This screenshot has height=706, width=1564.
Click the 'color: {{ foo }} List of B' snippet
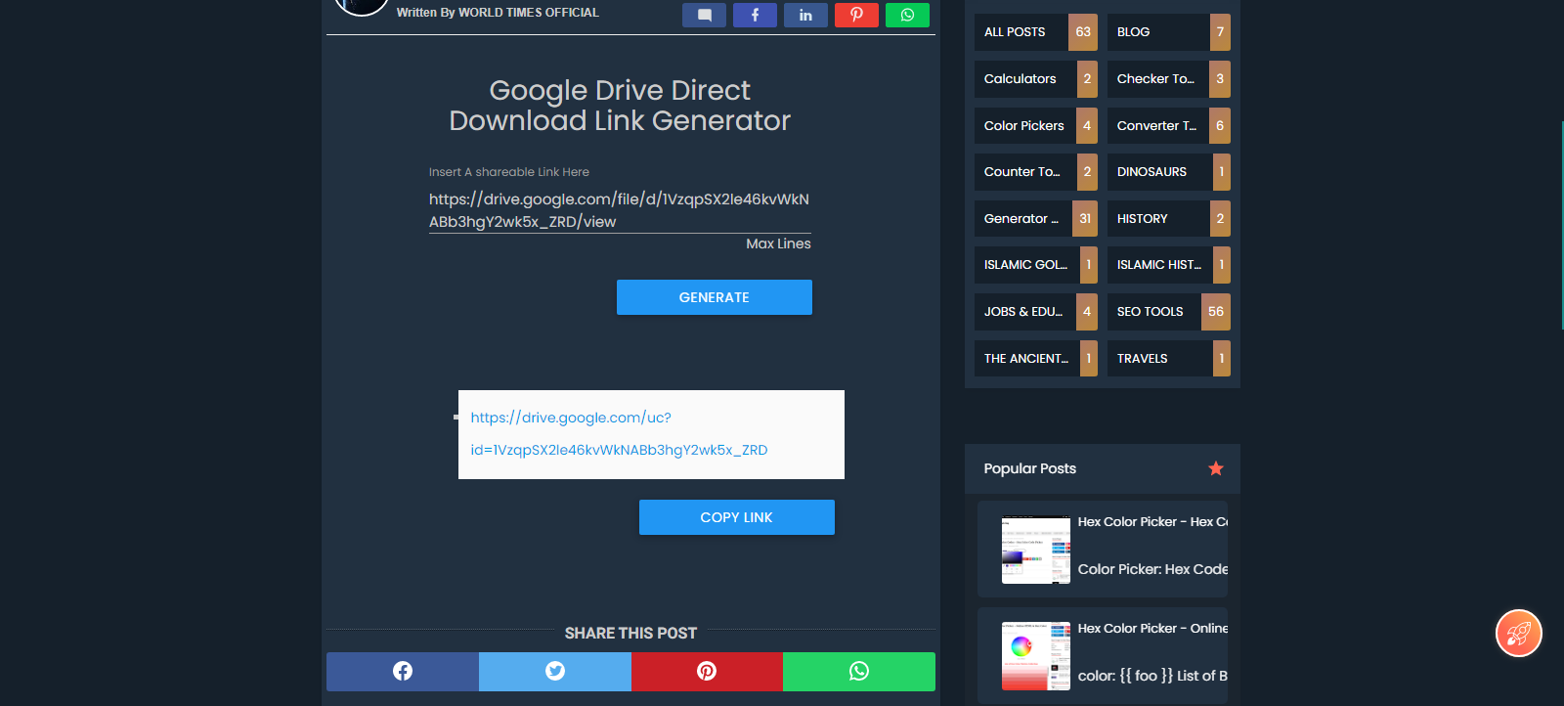(x=1152, y=676)
